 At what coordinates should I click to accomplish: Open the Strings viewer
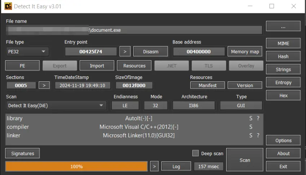coord(283,69)
